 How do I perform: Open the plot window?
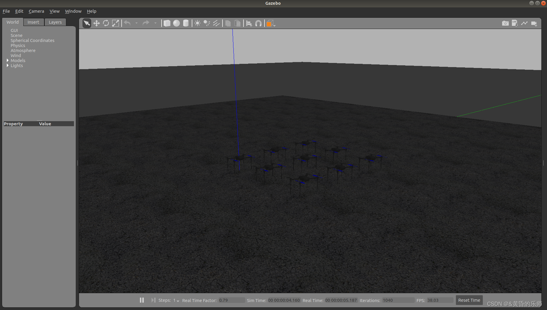click(x=524, y=23)
